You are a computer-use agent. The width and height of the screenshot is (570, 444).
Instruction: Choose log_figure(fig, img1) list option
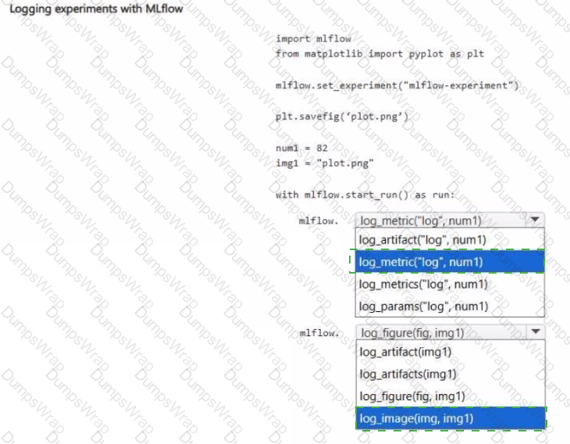[x=451, y=396]
